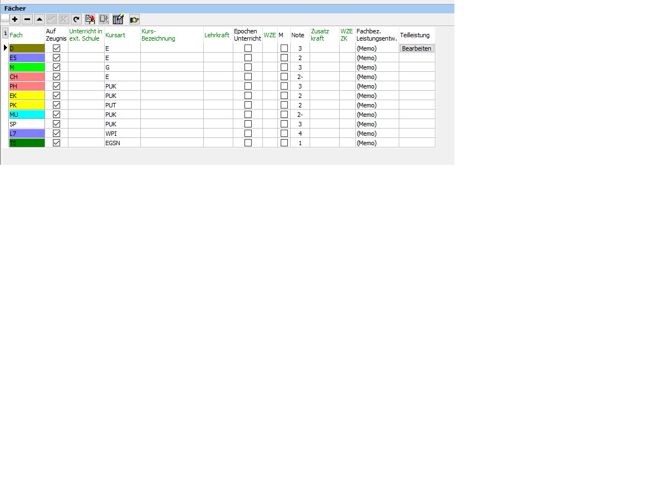Click the info 'i' column header icon
Screen dimensions: 666x478
(x=5, y=33)
